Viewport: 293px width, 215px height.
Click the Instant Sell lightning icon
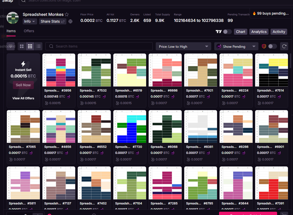click(23, 64)
